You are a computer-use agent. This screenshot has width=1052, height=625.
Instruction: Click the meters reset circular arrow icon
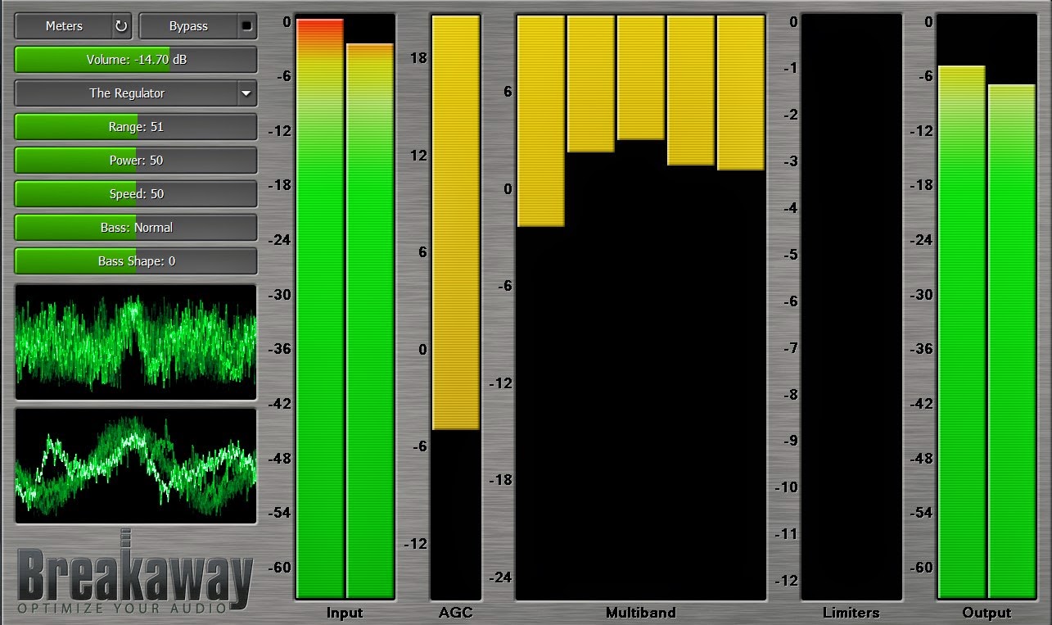[122, 26]
